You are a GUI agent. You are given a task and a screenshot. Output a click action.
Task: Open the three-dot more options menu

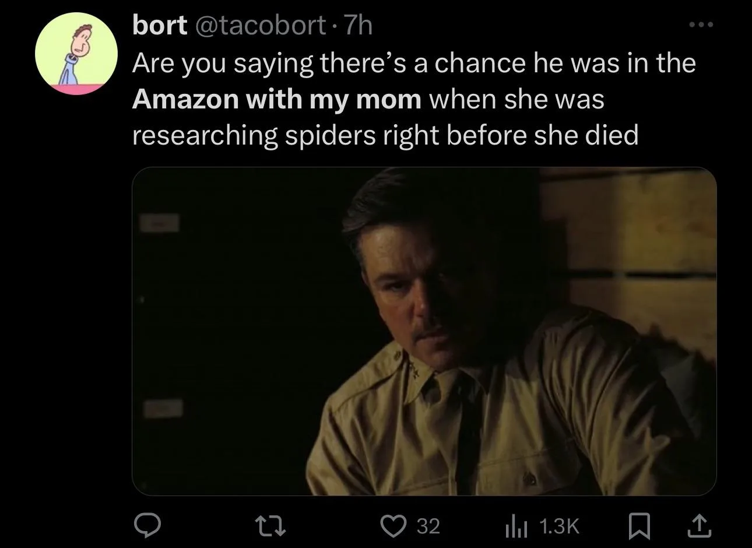tap(700, 25)
